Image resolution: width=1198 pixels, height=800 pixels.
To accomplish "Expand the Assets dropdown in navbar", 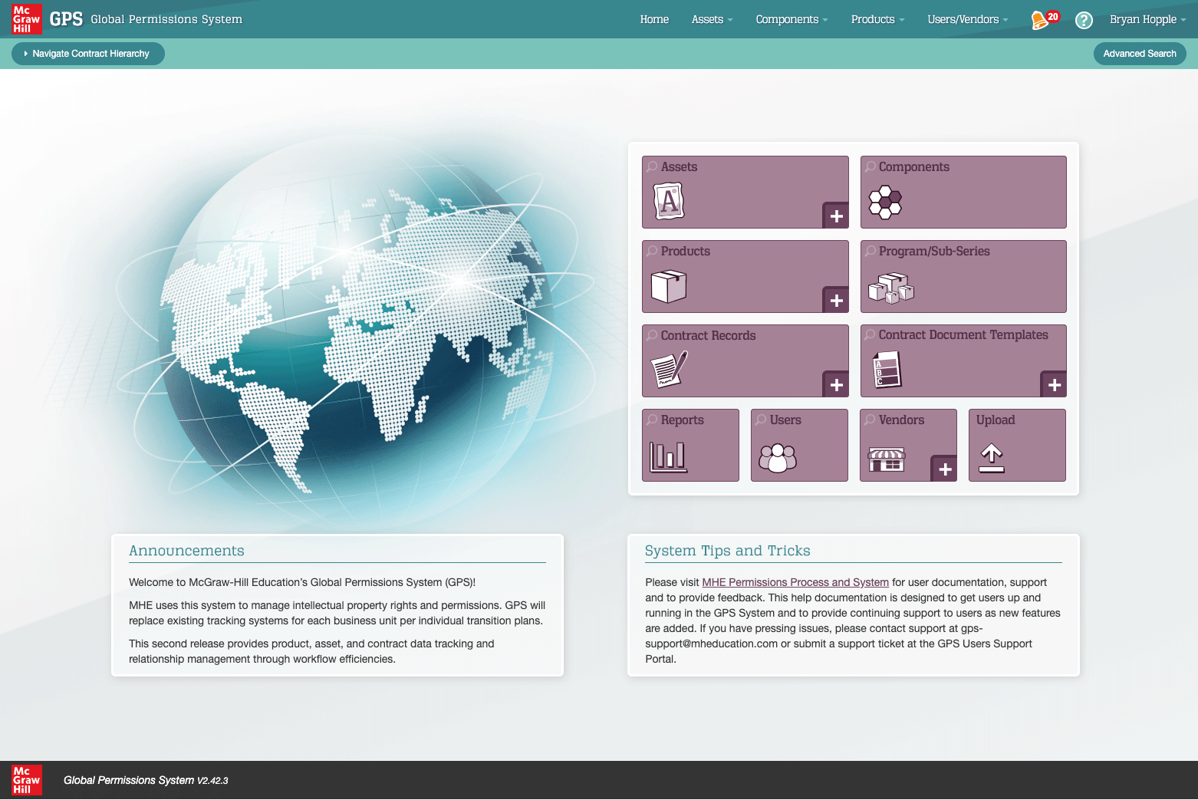I will point(712,20).
